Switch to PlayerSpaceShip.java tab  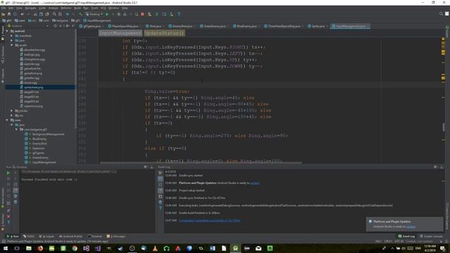pos(124,26)
